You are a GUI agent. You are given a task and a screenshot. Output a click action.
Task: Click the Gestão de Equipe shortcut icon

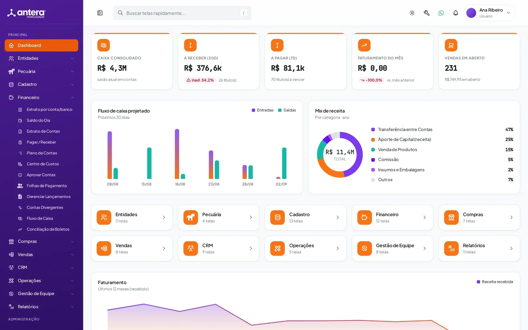pos(365,249)
